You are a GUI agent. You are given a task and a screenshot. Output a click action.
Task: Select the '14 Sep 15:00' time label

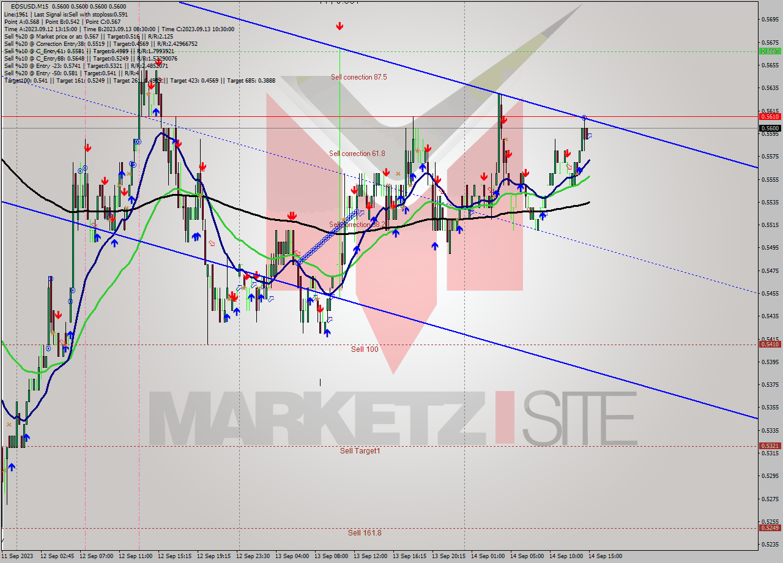pos(605,556)
